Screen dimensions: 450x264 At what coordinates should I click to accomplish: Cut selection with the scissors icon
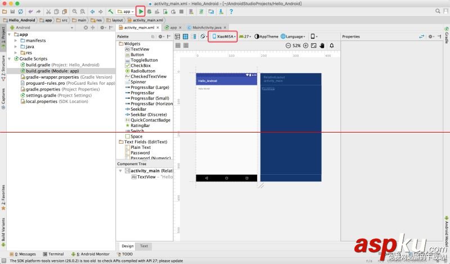click(48, 11)
